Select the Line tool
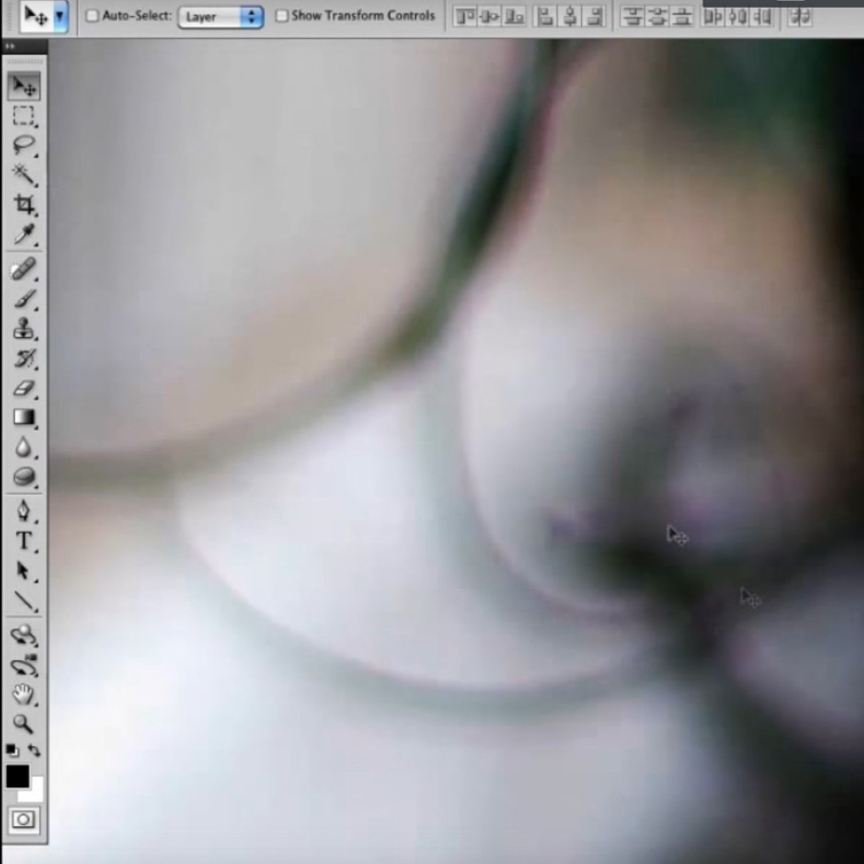 (24, 601)
